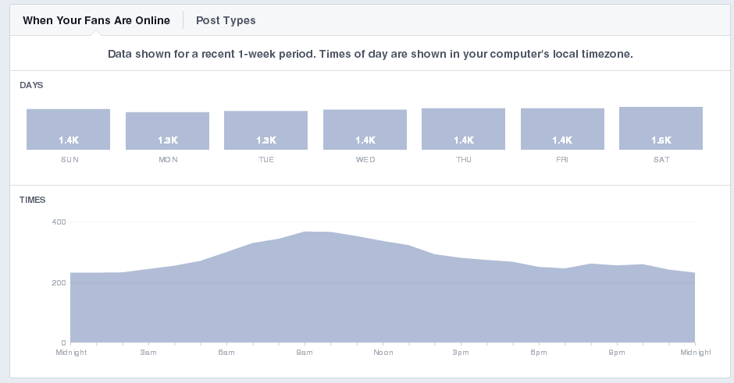Click the 400 y-axis value label
Screen dimensions: 734x383
(x=59, y=222)
